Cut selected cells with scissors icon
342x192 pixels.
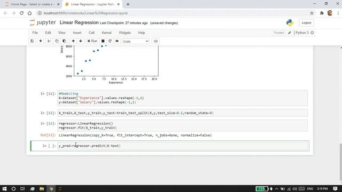point(49,41)
